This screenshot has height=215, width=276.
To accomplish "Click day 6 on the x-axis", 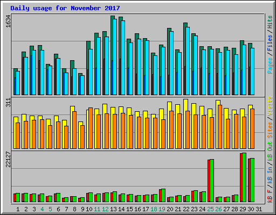I will tap(58, 209).
